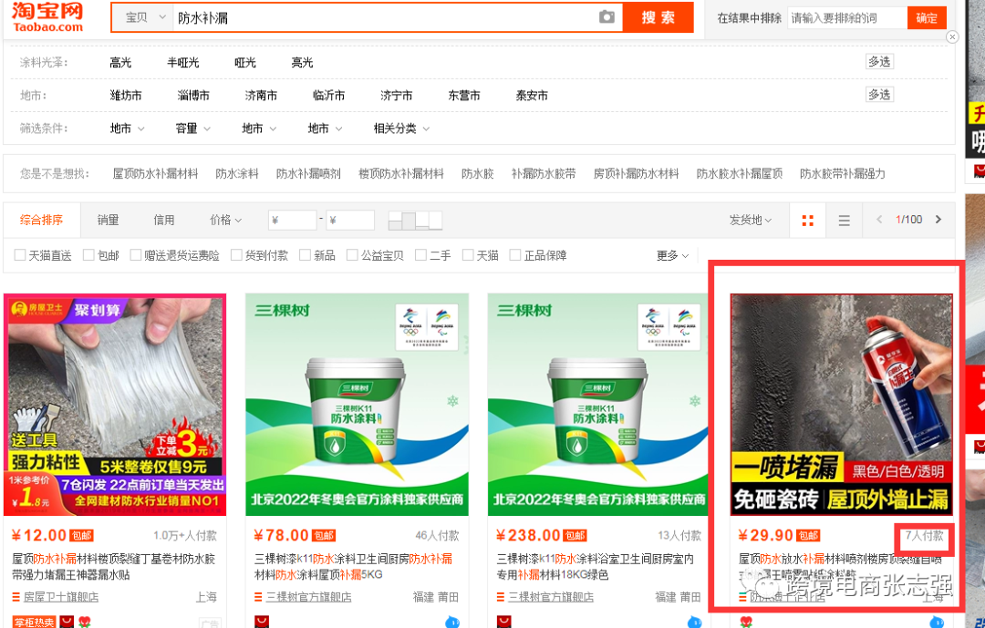Filter by city 淄博市
This screenshot has width=985, height=628.
[x=193, y=96]
